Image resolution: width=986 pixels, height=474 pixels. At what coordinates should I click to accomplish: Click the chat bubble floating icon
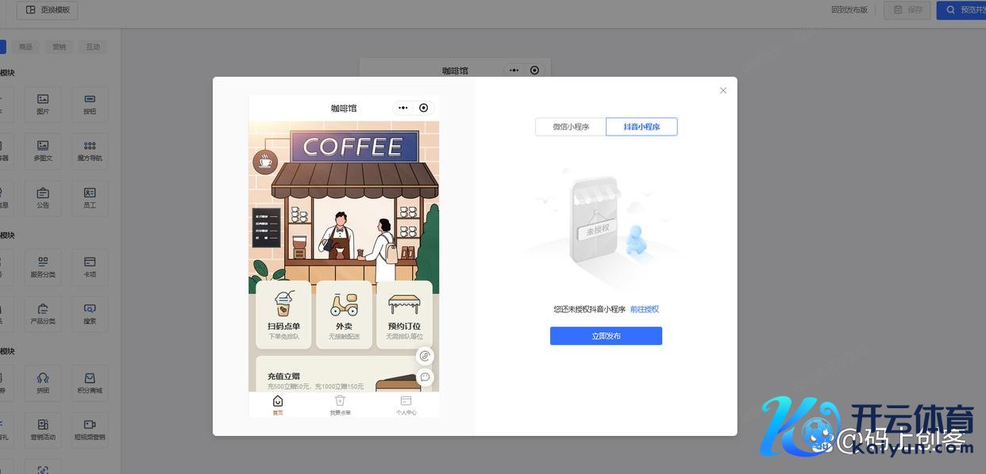(426, 377)
